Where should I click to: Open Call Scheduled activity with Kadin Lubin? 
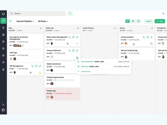pyautogui.click(x=103, y=62)
